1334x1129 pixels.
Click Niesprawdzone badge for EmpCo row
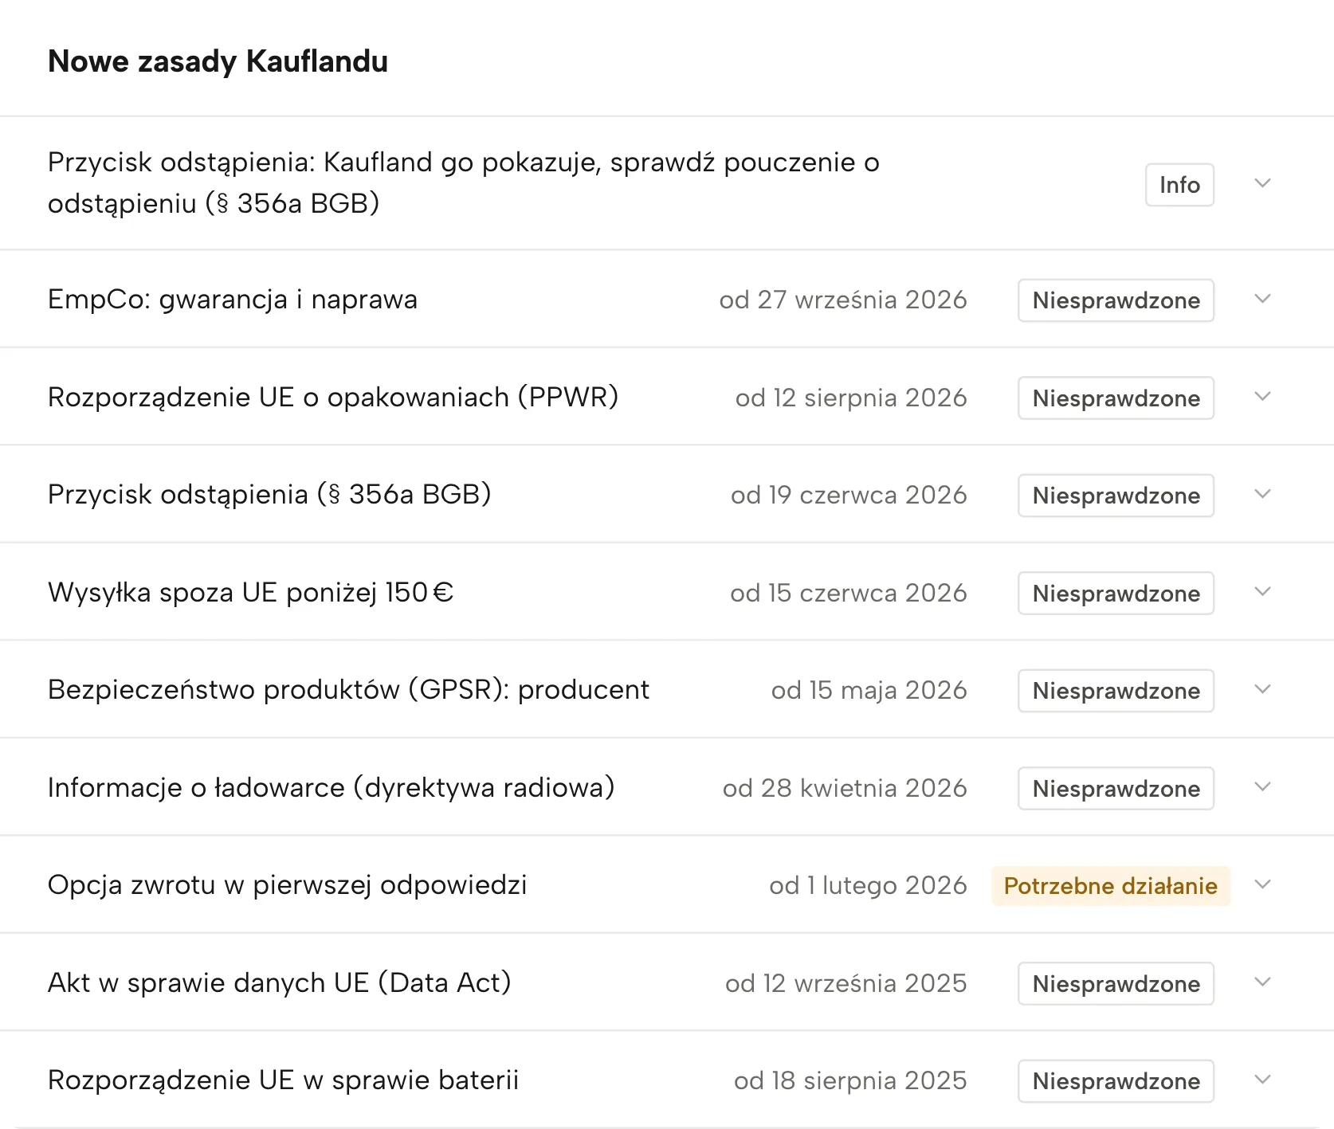pos(1116,300)
